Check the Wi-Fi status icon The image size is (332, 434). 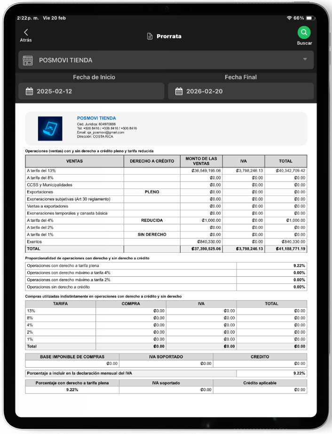click(289, 18)
